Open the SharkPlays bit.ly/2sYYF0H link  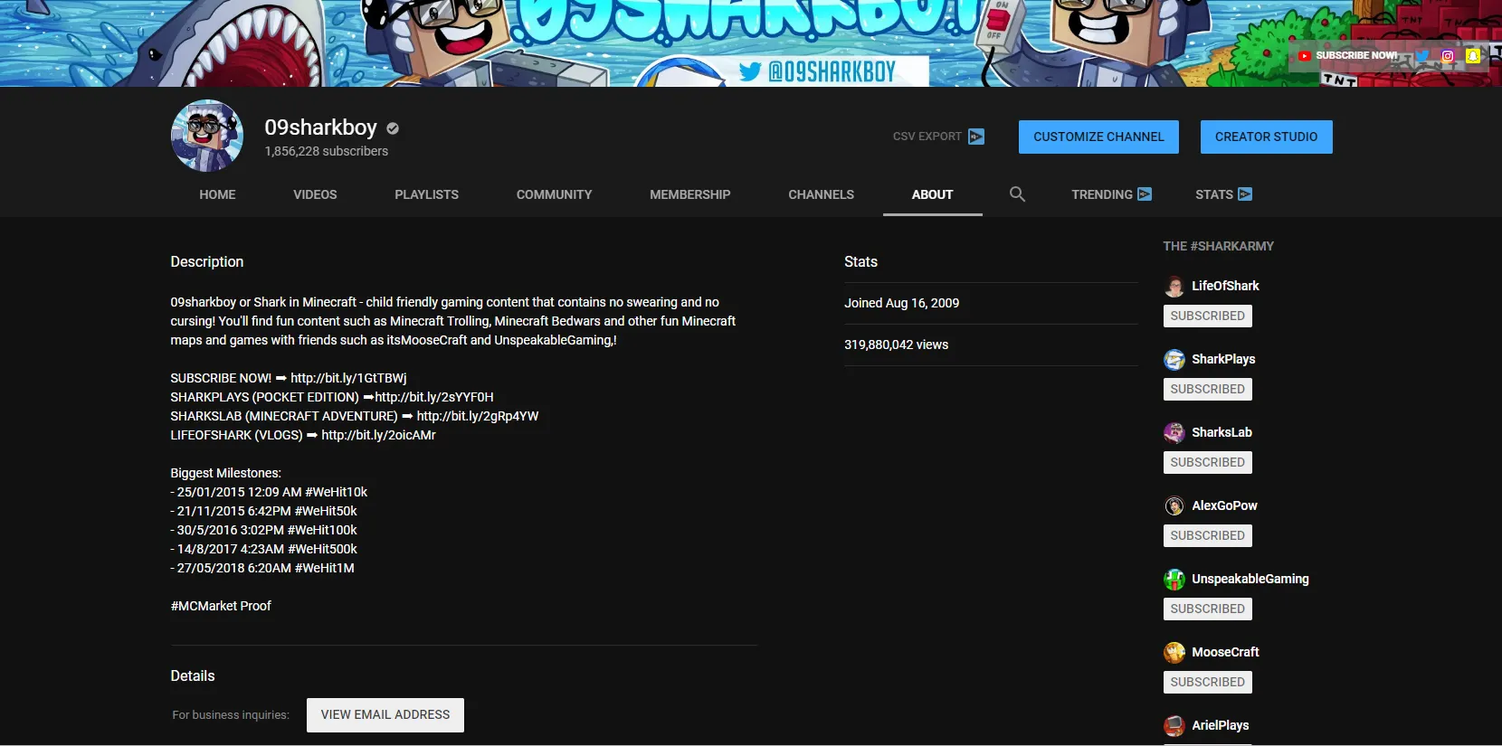click(x=434, y=397)
